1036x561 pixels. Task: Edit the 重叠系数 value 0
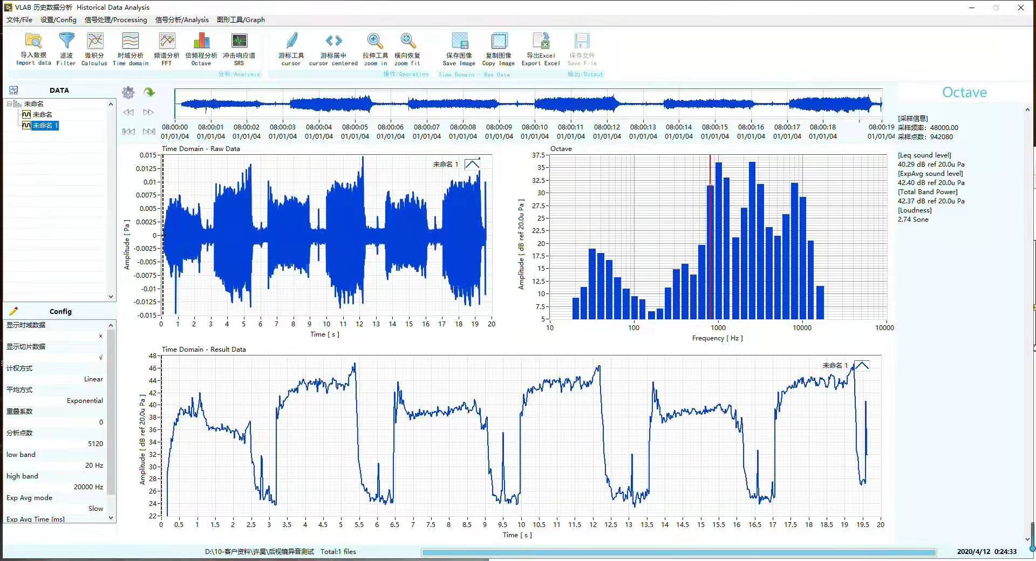[x=101, y=422]
